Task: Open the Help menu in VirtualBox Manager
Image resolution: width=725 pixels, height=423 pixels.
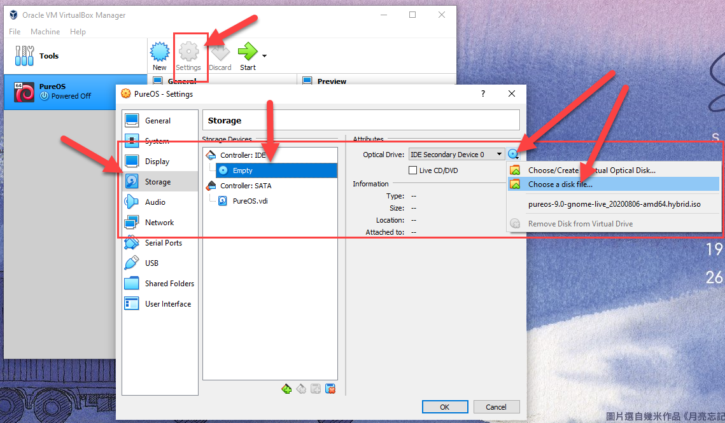Action: (x=78, y=31)
